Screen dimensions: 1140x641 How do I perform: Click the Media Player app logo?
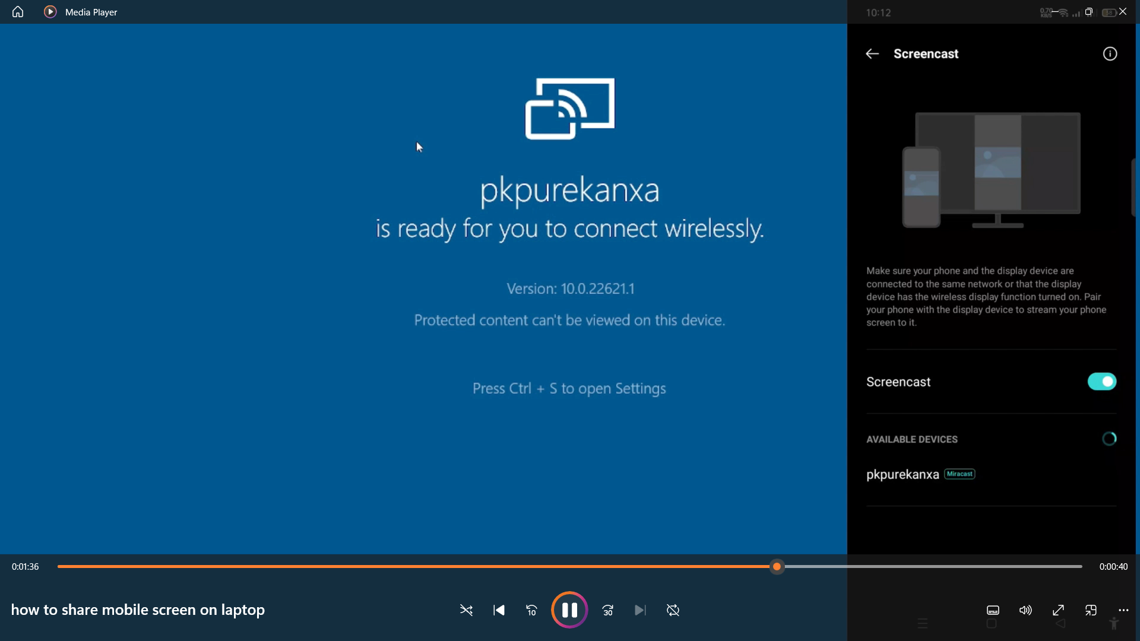point(50,12)
